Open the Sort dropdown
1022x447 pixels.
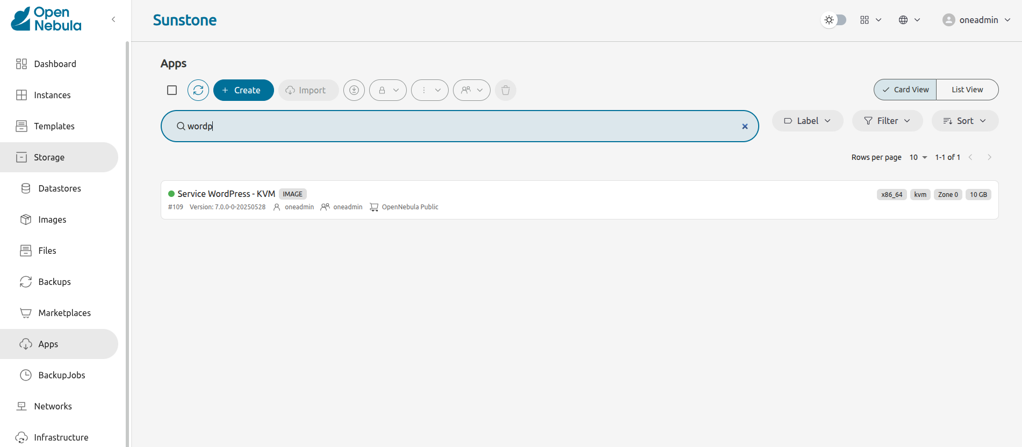click(965, 121)
